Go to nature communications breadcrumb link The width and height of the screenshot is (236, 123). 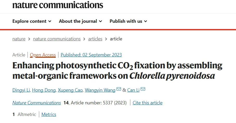coord(57,39)
